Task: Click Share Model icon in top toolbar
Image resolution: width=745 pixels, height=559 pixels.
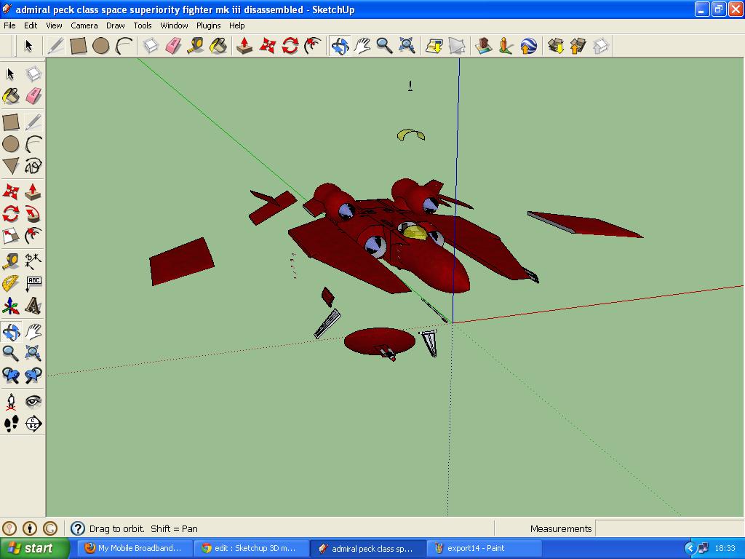Action: [x=578, y=46]
